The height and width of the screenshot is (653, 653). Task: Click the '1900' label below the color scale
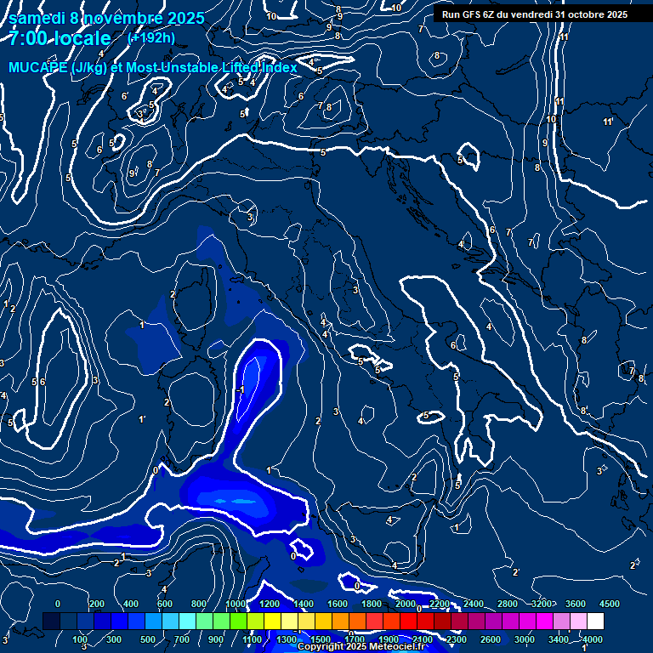(389, 639)
